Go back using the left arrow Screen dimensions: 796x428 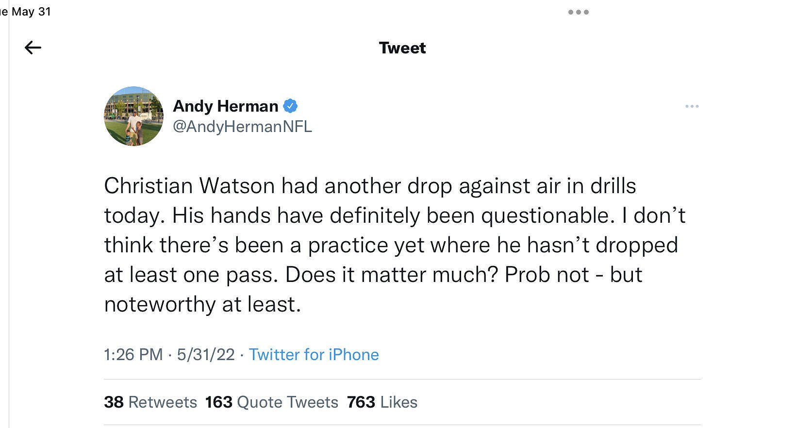(x=33, y=48)
